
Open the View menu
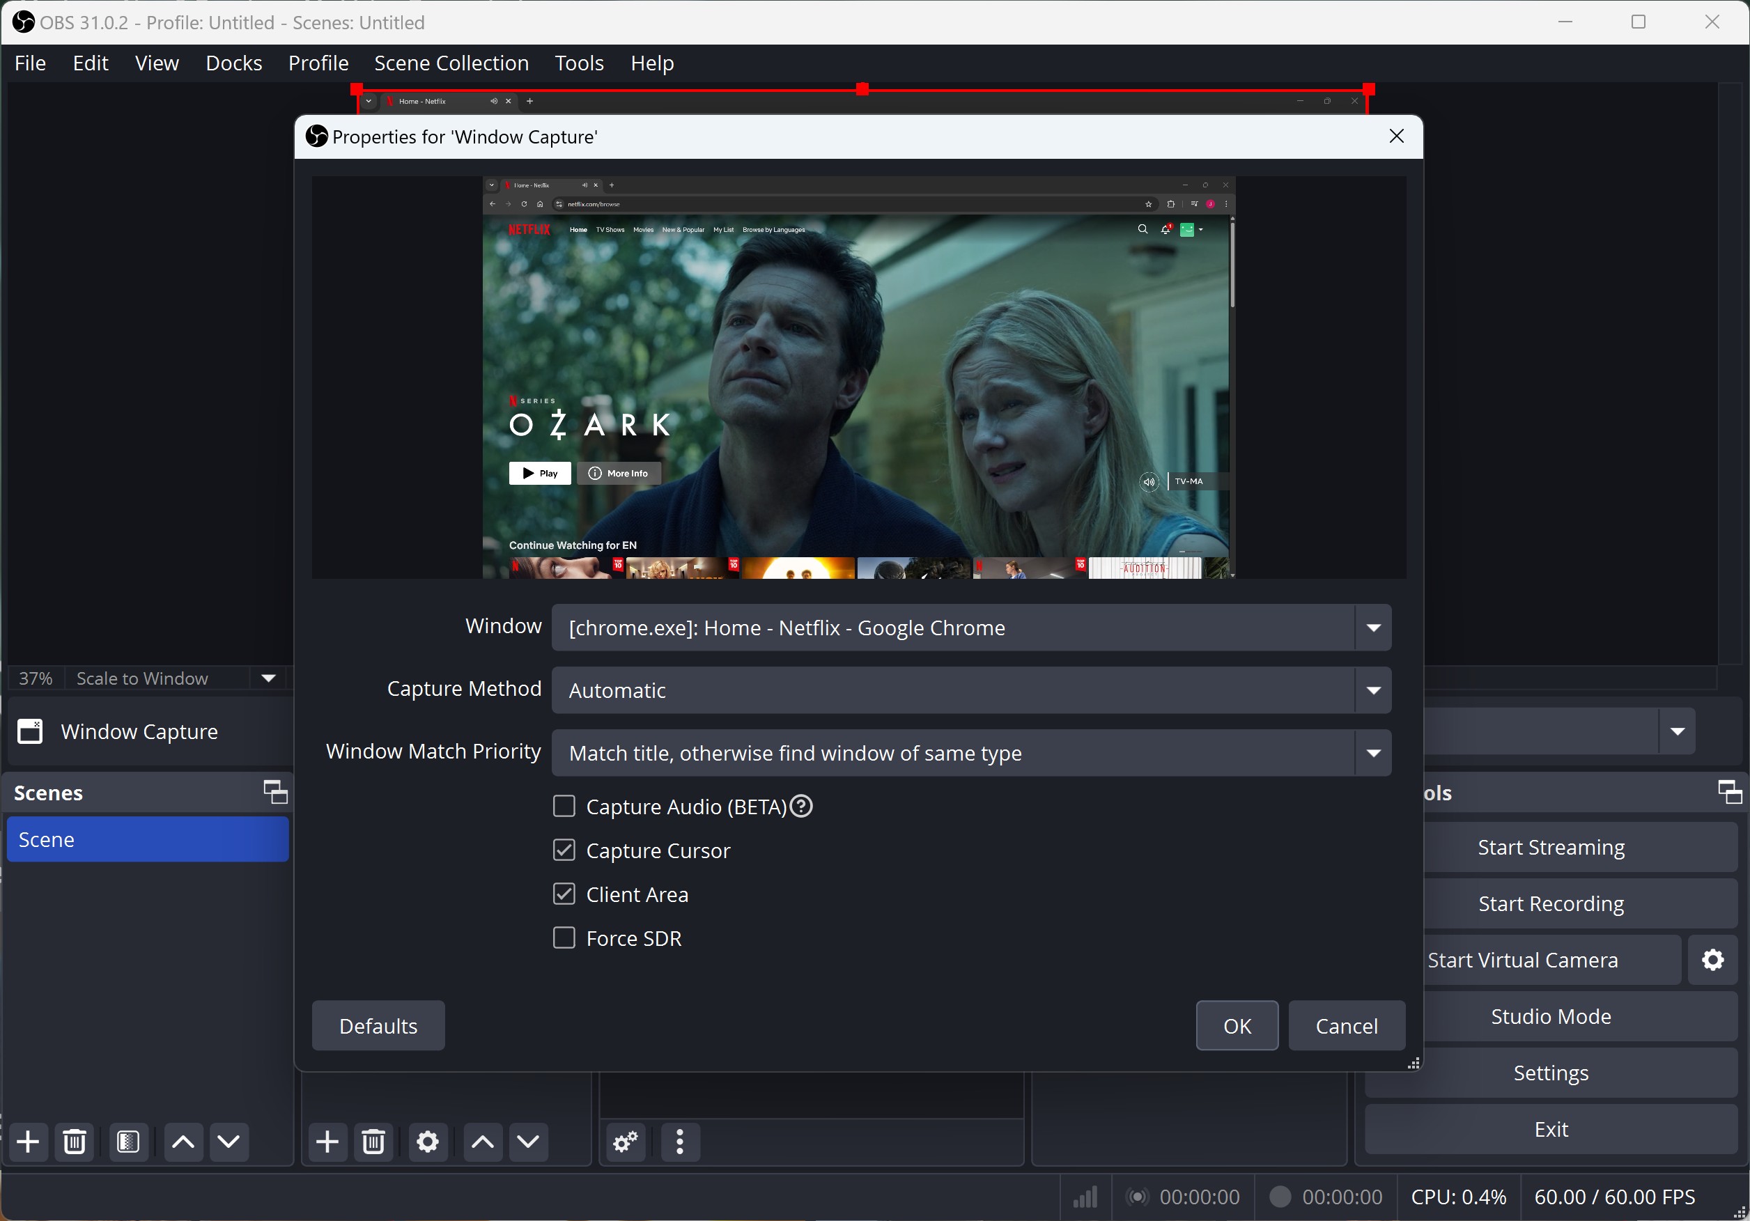[157, 63]
